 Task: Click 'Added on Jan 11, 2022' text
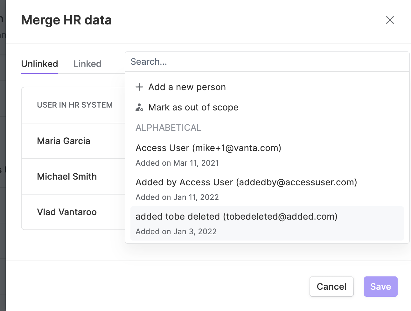click(177, 197)
